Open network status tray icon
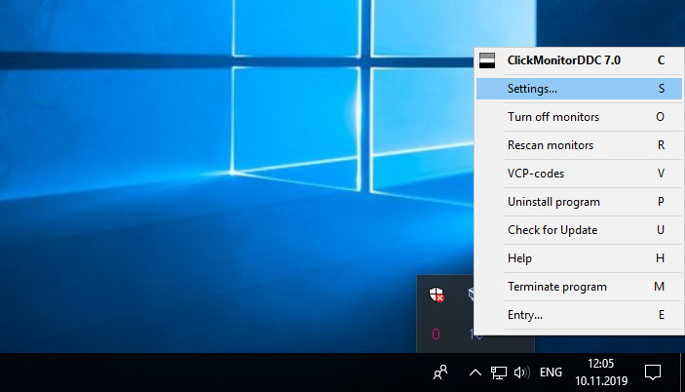 pos(499,372)
